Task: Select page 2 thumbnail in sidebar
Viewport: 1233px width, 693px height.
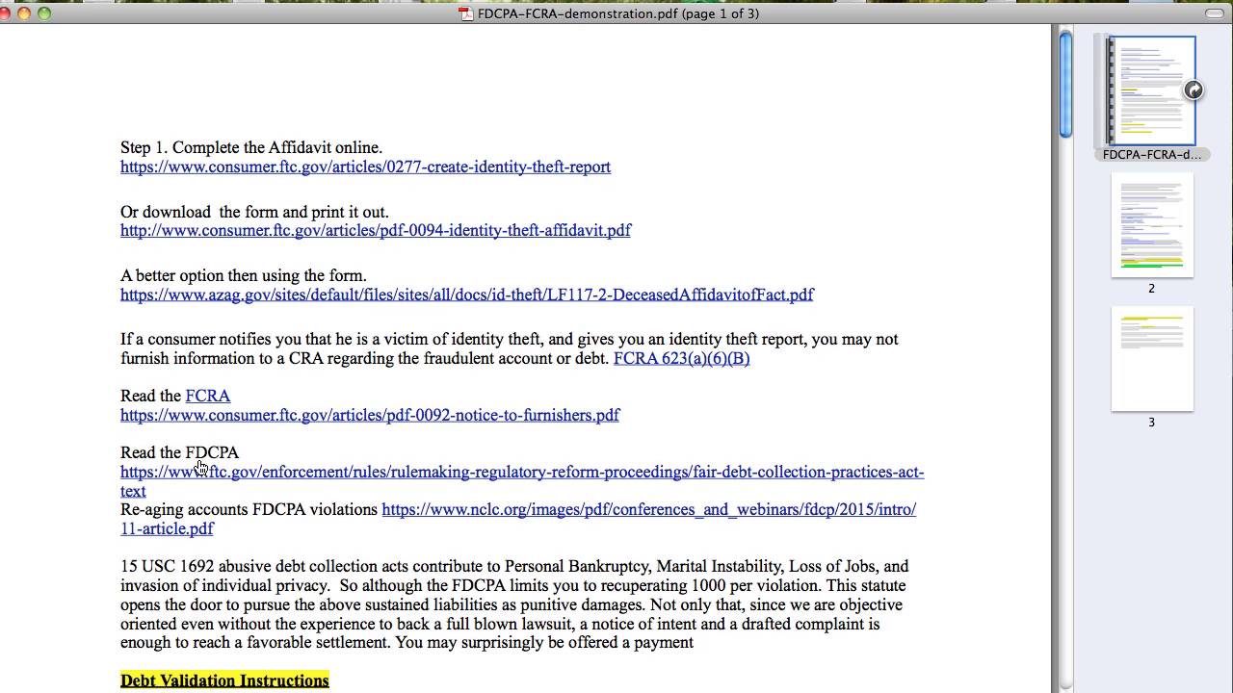Action: 1152,225
